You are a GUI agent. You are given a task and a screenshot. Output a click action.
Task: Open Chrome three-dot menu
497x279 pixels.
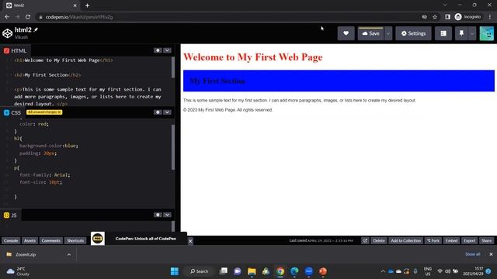point(490,17)
